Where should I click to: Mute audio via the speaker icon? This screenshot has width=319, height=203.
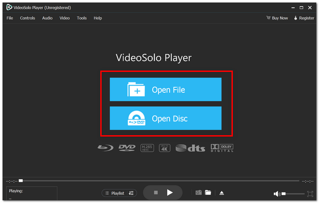[x=277, y=194]
